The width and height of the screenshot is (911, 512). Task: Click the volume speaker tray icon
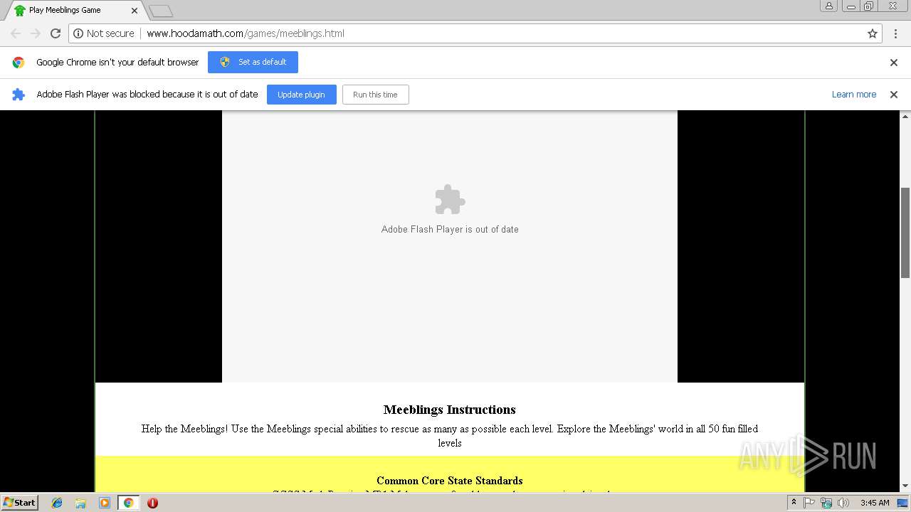click(x=843, y=503)
